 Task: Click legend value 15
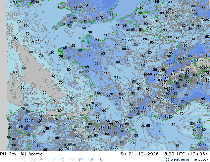click(24, 159)
